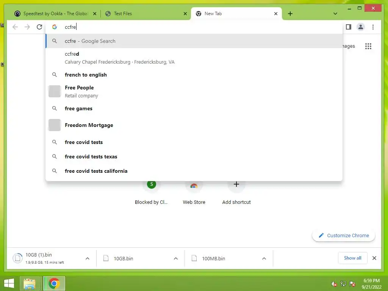Open a new tab with plus button
Viewport: 388px width, 291px height.
(x=290, y=14)
